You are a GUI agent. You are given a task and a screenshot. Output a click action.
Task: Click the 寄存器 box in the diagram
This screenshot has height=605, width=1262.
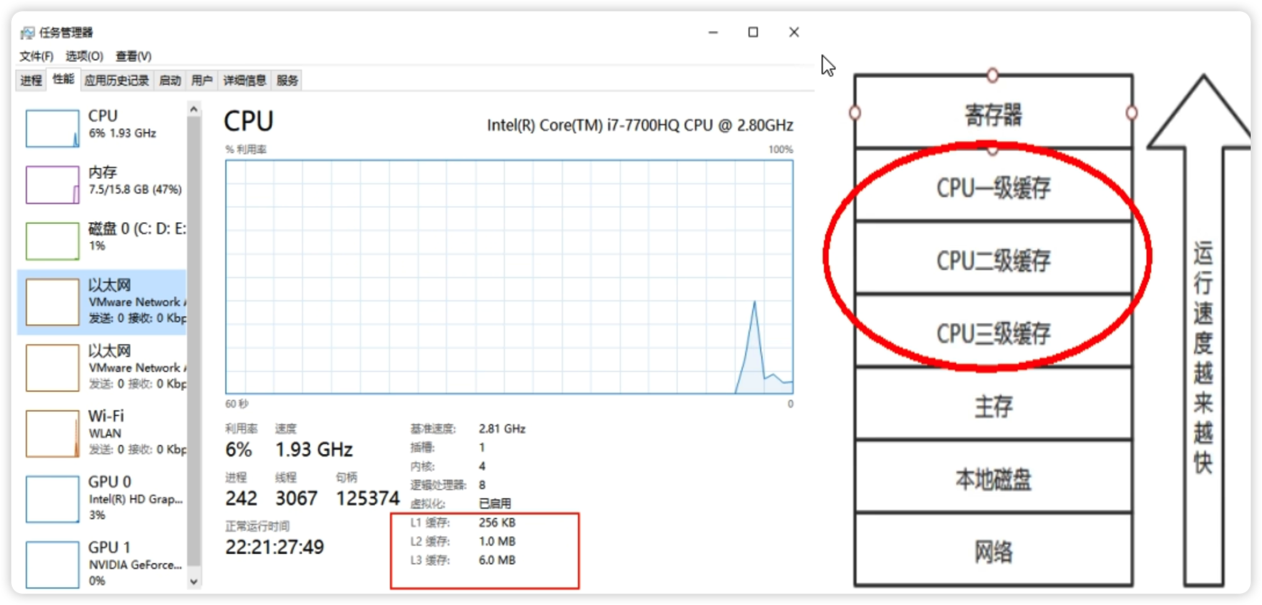(x=993, y=112)
